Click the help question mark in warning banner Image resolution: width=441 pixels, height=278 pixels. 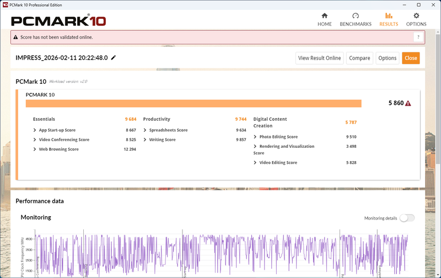click(418, 37)
